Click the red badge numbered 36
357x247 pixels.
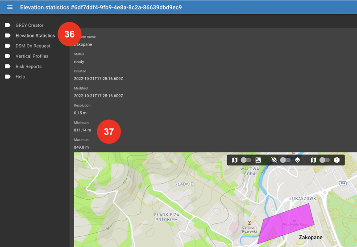pyautogui.click(x=70, y=34)
